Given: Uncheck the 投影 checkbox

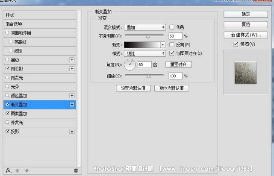Looking at the screenshot, I should pos(7,131).
